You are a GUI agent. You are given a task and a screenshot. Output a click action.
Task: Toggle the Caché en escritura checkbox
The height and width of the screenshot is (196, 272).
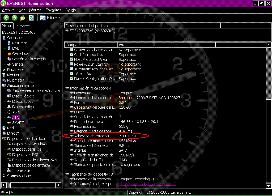tap(71, 55)
